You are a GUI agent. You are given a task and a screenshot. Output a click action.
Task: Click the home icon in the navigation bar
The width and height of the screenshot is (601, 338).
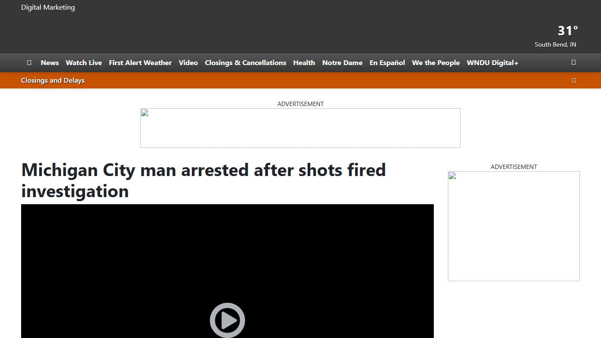(29, 62)
